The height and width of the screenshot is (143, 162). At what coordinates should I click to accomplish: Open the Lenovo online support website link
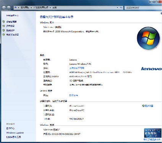[73, 95]
